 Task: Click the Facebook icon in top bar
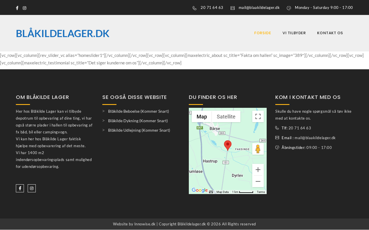17,8
